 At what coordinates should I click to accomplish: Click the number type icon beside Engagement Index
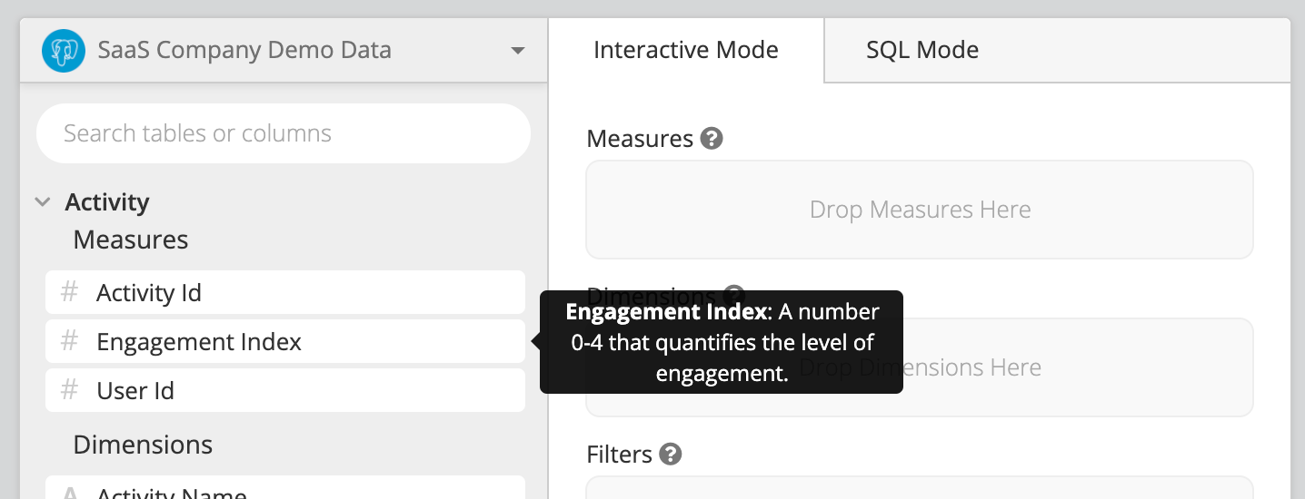[x=69, y=341]
